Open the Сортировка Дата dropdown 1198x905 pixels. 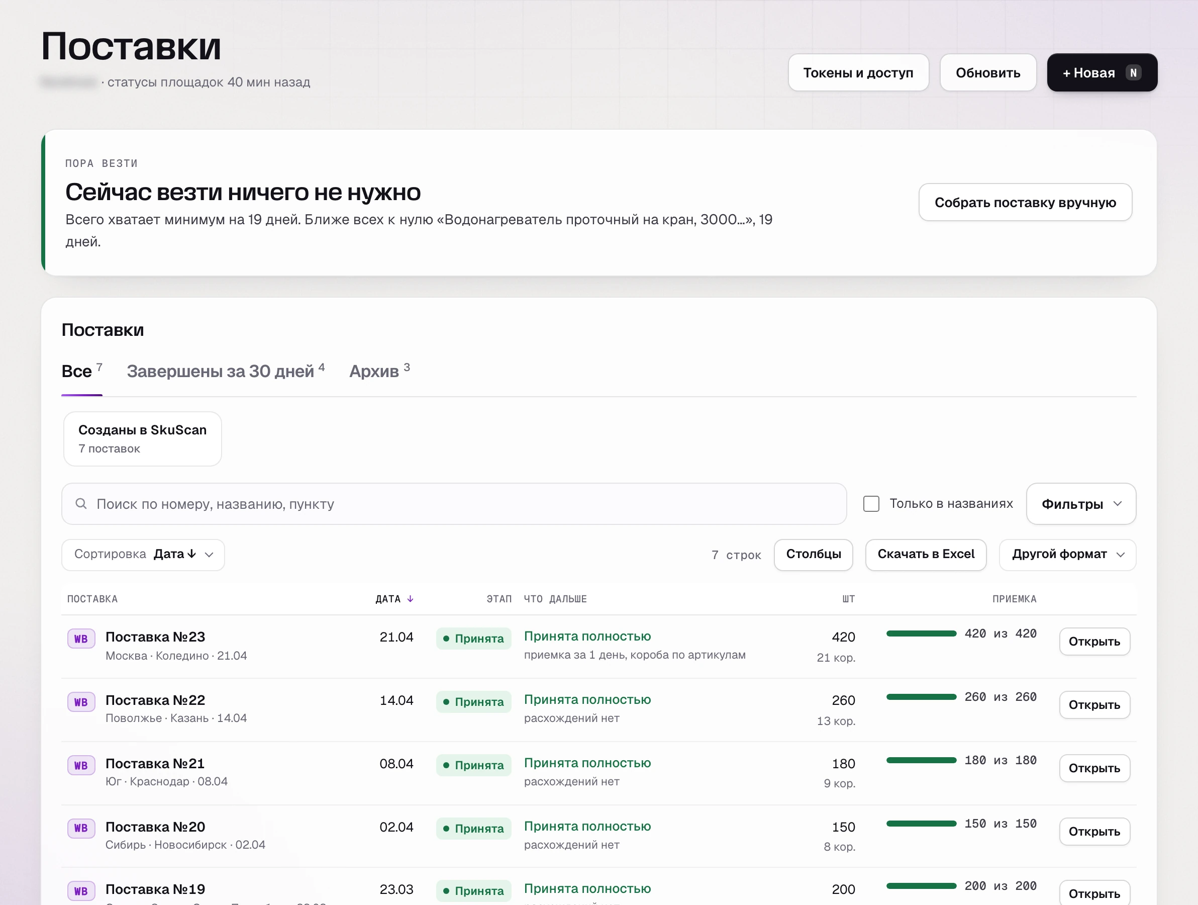(143, 555)
